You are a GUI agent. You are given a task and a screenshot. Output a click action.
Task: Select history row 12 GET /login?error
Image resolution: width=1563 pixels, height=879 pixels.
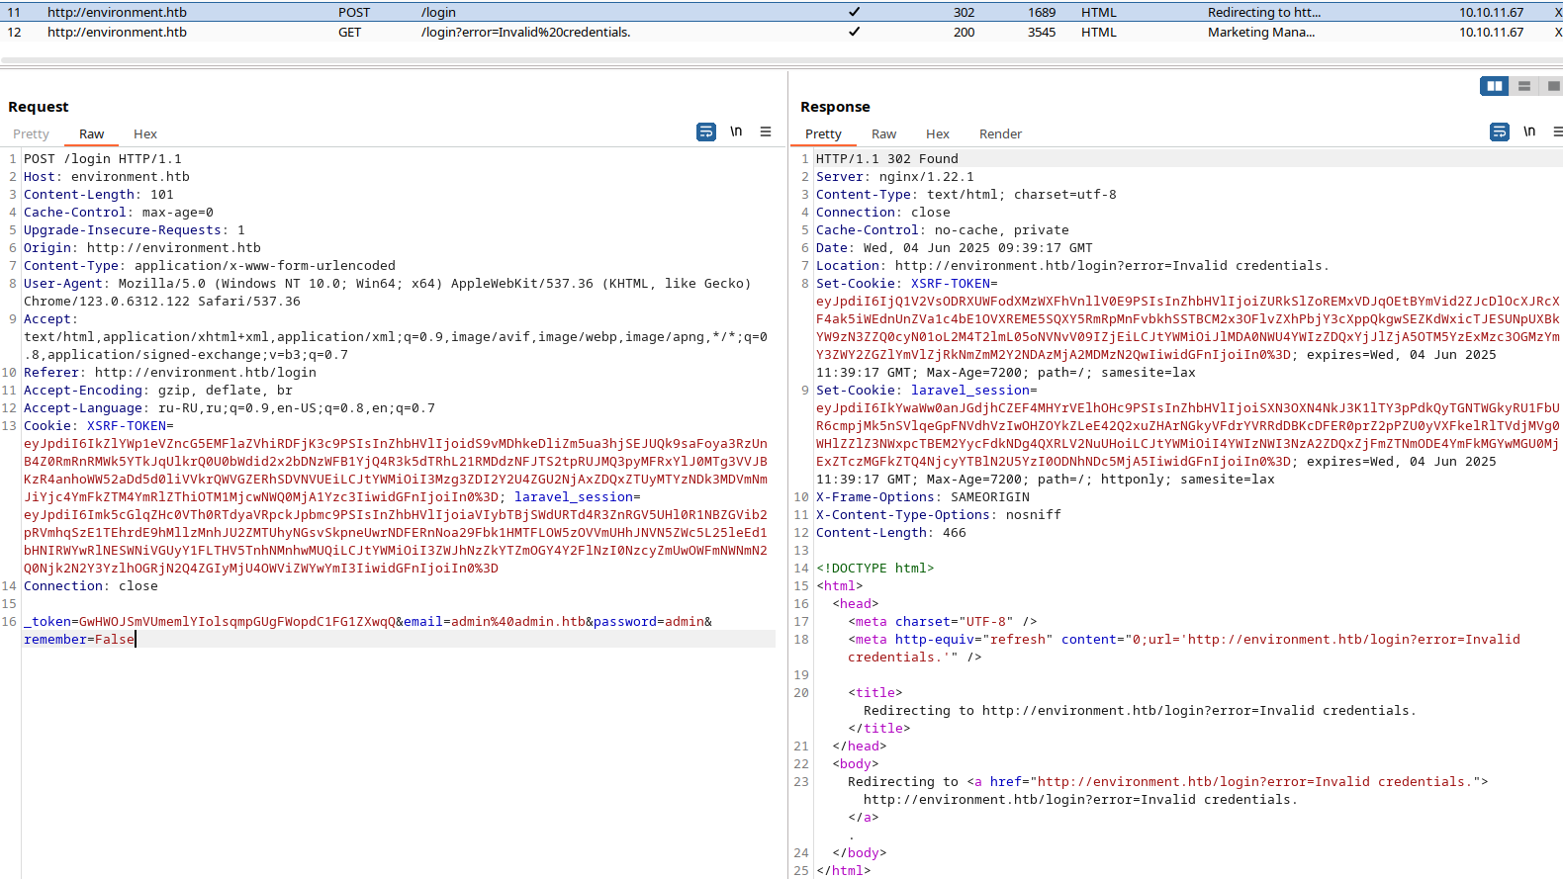781,32
